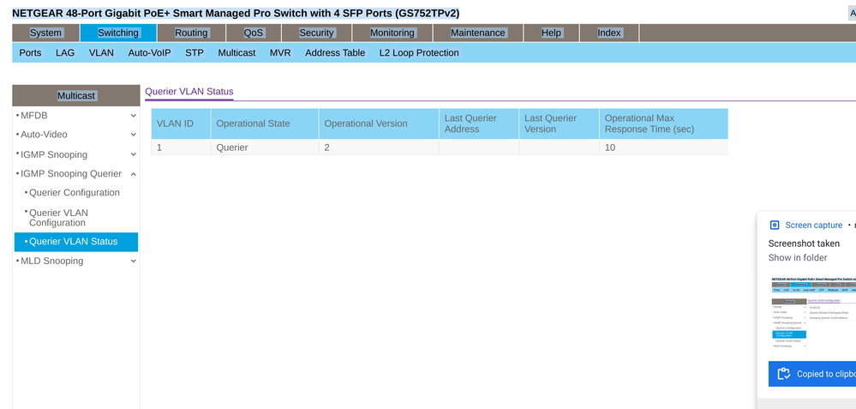Image resolution: width=856 pixels, height=409 pixels.
Task: Go to LAG submenu
Action: pyautogui.click(x=65, y=53)
